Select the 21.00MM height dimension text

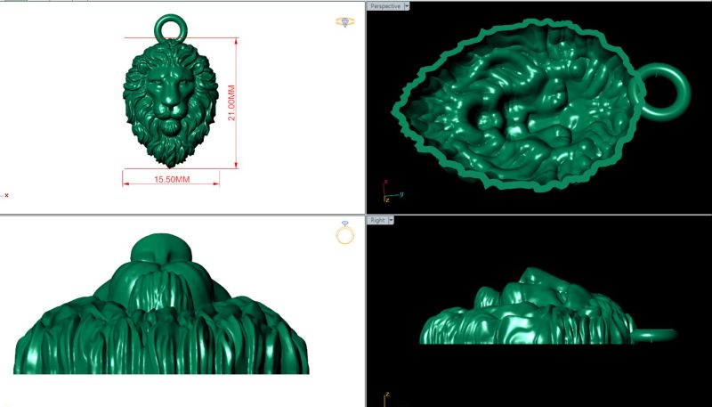(x=231, y=102)
